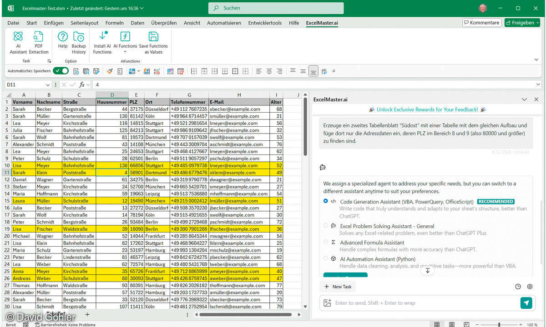Select the highlighted bottom-align icon

(x=313, y=71)
